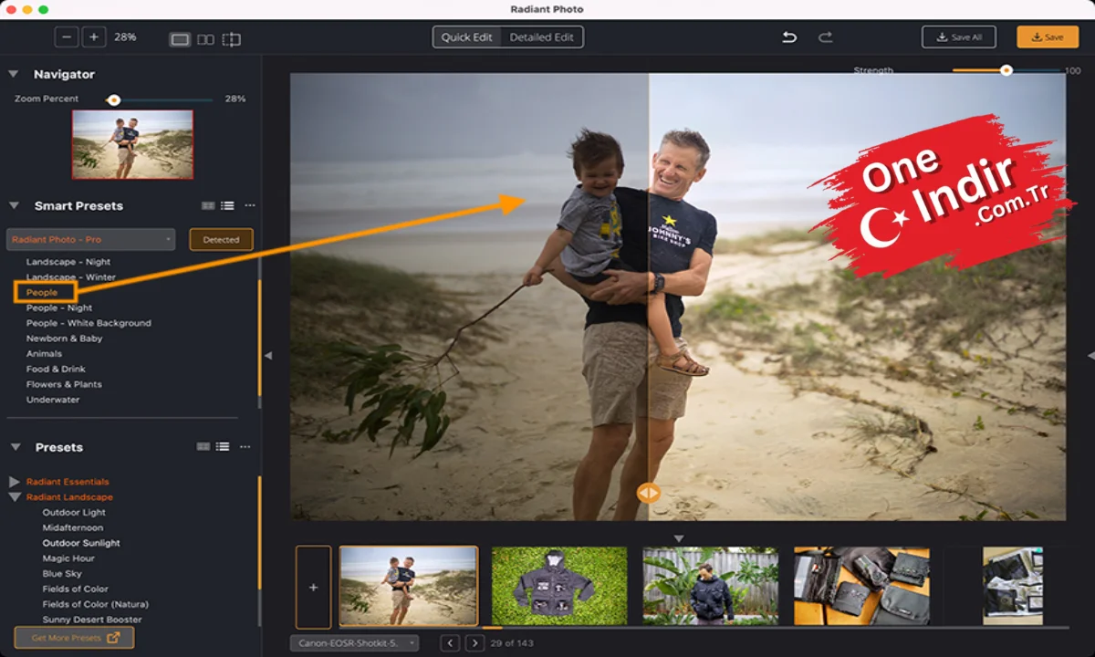The height and width of the screenshot is (657, 1095).
Task: Apply the Outdoor Sunlight preset
Action: pyautogui.click(x=81, y=543)
